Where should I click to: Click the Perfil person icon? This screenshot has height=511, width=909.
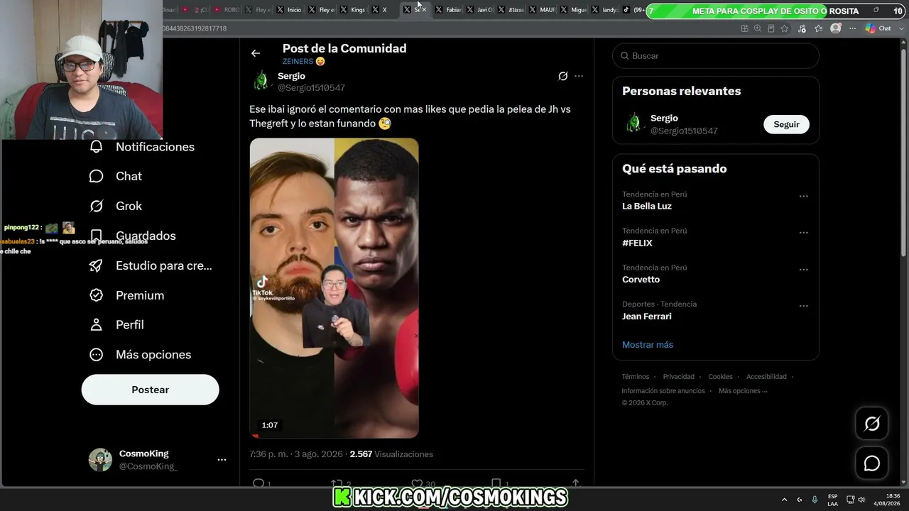click(97, 325)
